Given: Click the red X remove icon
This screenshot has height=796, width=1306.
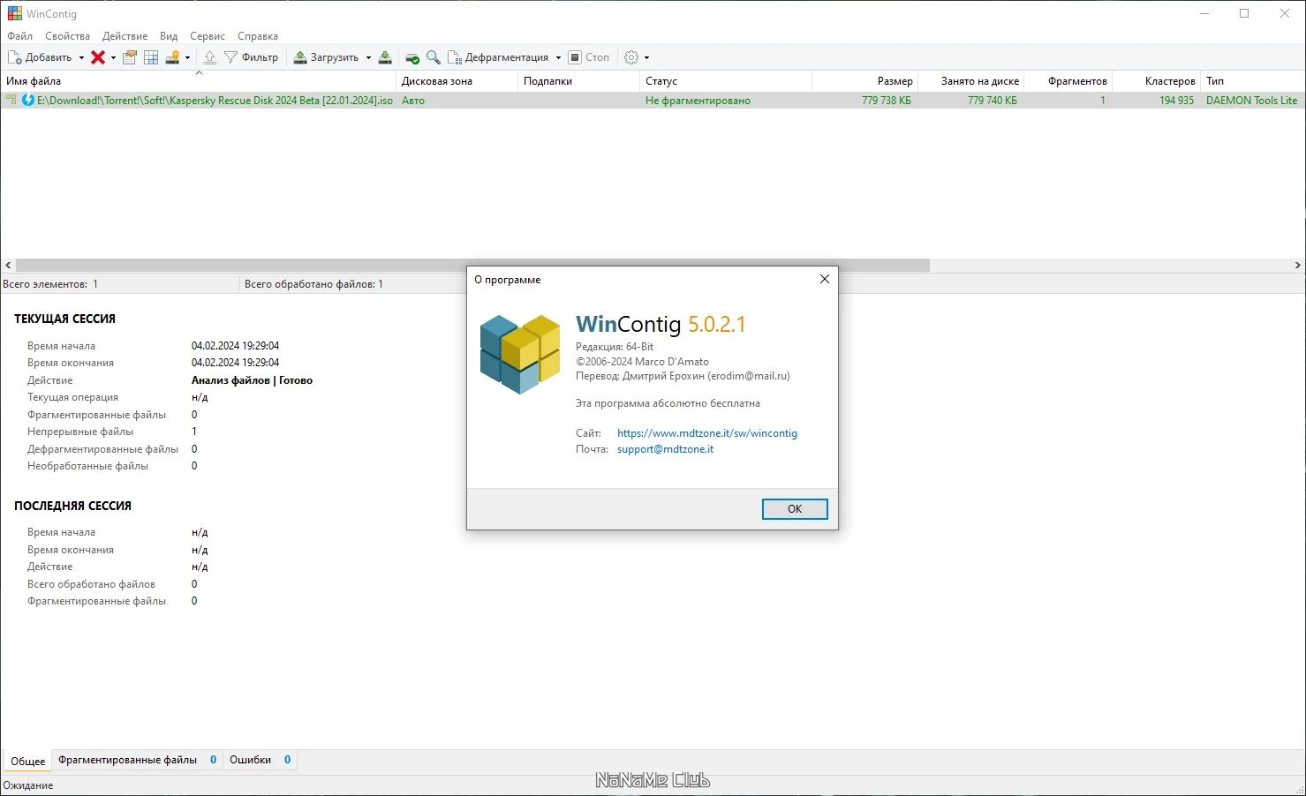Looking at the screenshot, I should pos(98,57).
